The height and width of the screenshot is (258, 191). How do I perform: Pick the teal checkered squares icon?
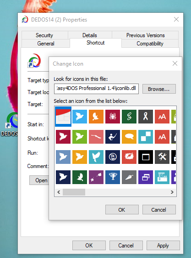pos(146,136)
